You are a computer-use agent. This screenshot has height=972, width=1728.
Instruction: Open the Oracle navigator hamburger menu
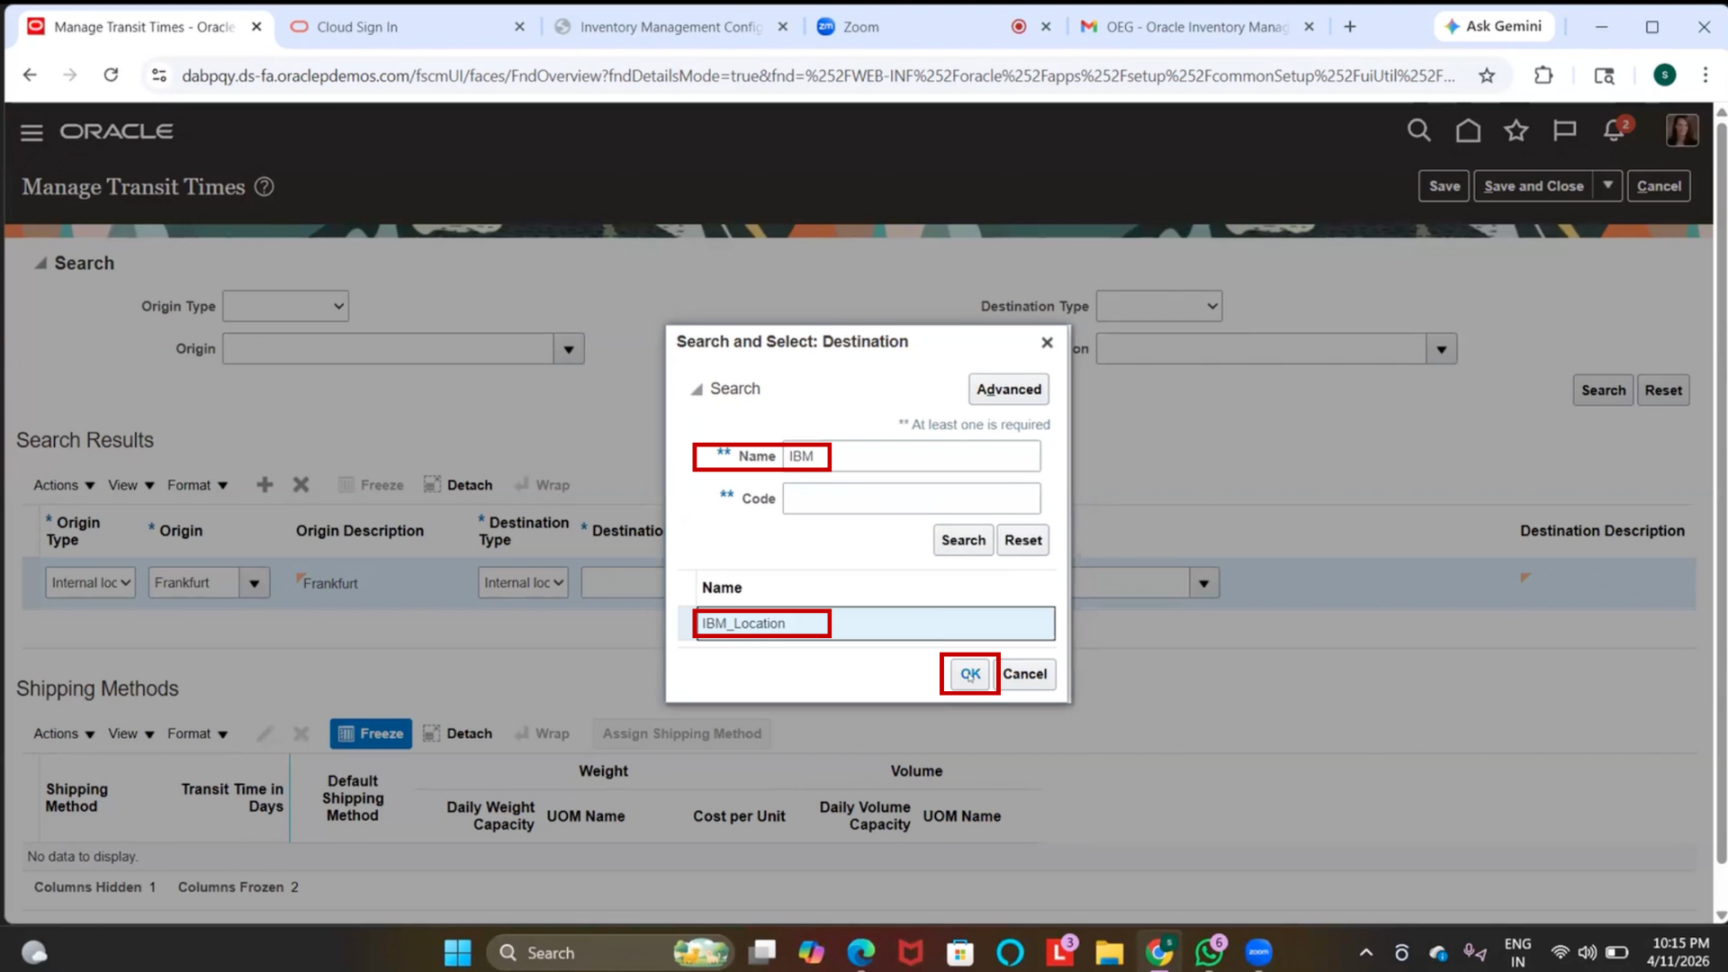coord(31,132)
